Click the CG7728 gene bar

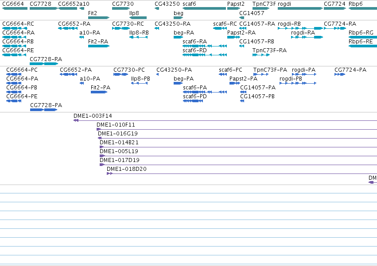pos(44,8)
